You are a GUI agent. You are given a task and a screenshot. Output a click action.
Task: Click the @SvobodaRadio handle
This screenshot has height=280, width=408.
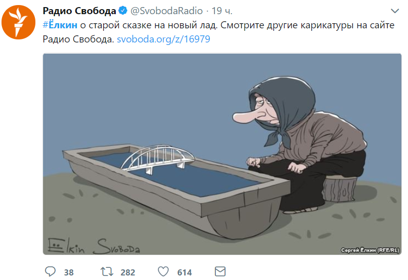point(166,11)
